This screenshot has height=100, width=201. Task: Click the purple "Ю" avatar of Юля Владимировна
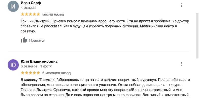pyautogui.click(x=13, y=65)
